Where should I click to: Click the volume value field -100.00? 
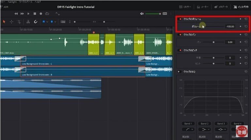pyautogui.click(x=230, y=26)
